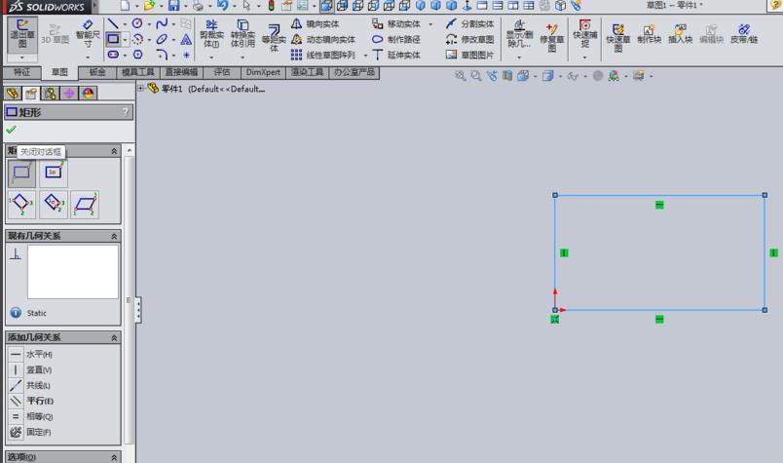Click 快速草图 Rapid Sketch
The width and height of the screenshot is (783, 463).
(618, 37)
